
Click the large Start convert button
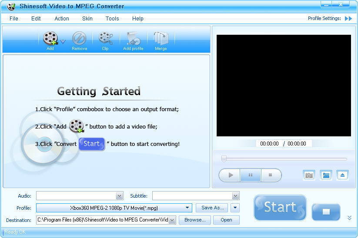[280, 207]
